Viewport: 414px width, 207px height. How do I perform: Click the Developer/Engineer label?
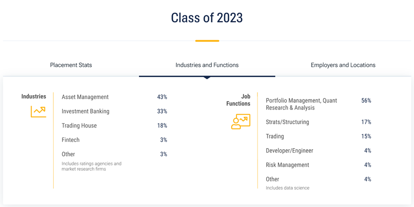[290, 151]
